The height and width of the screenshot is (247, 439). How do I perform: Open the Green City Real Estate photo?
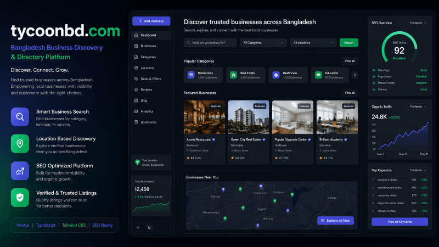[249, 117]
